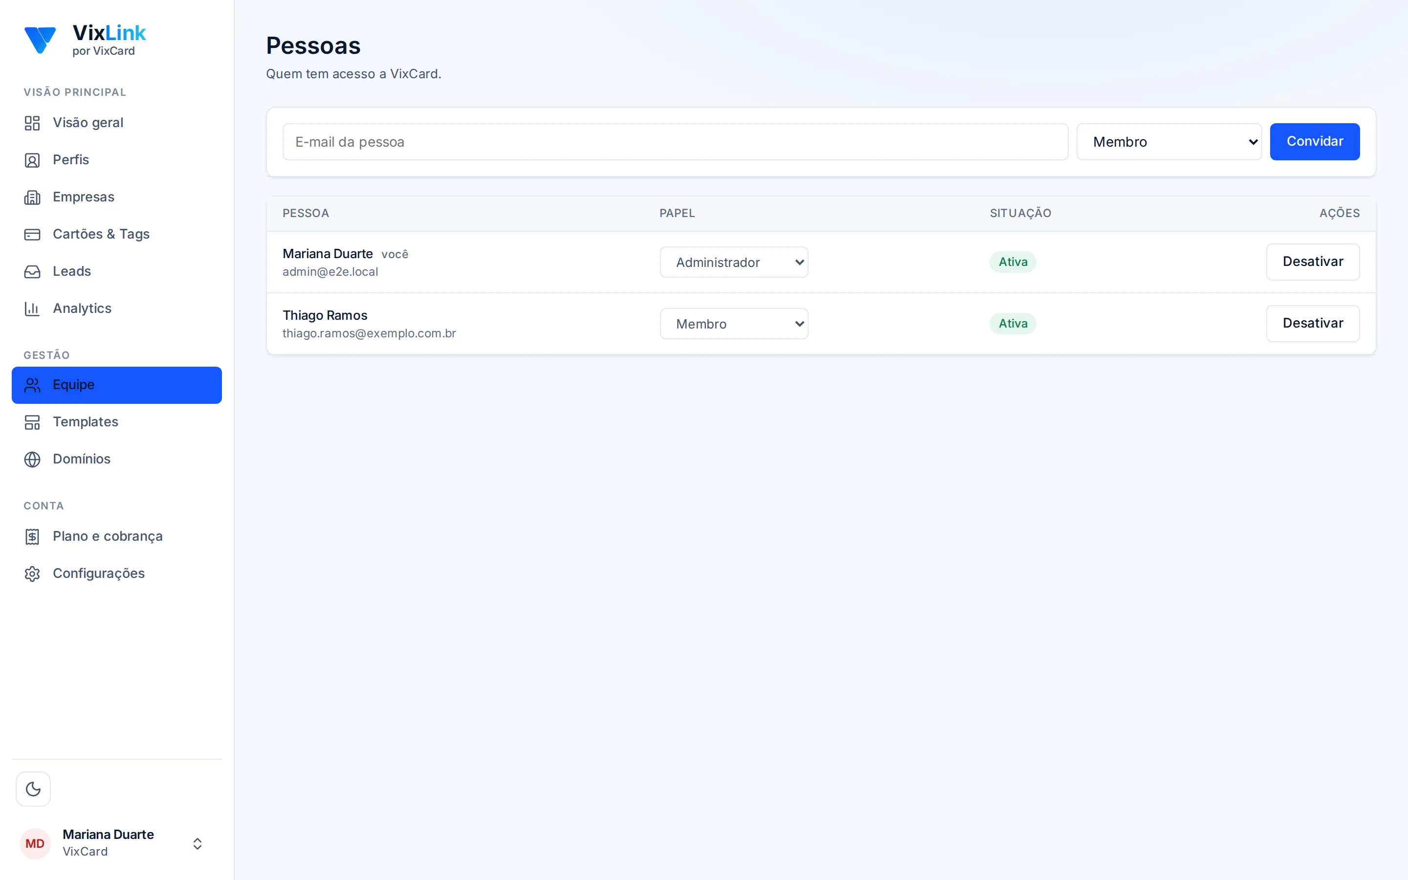Screen dimensions: 1408x880
Task: Click the Analytics bar chart icon
Action: [x=32, y=308]
